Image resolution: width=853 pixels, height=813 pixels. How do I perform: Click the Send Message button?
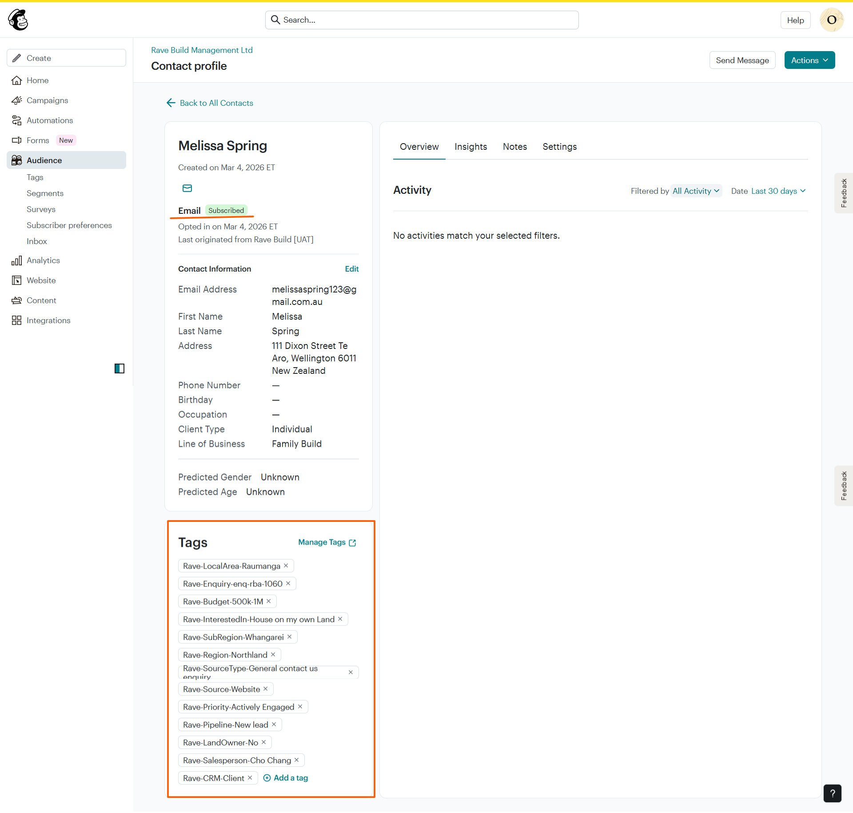click(742, 60)
